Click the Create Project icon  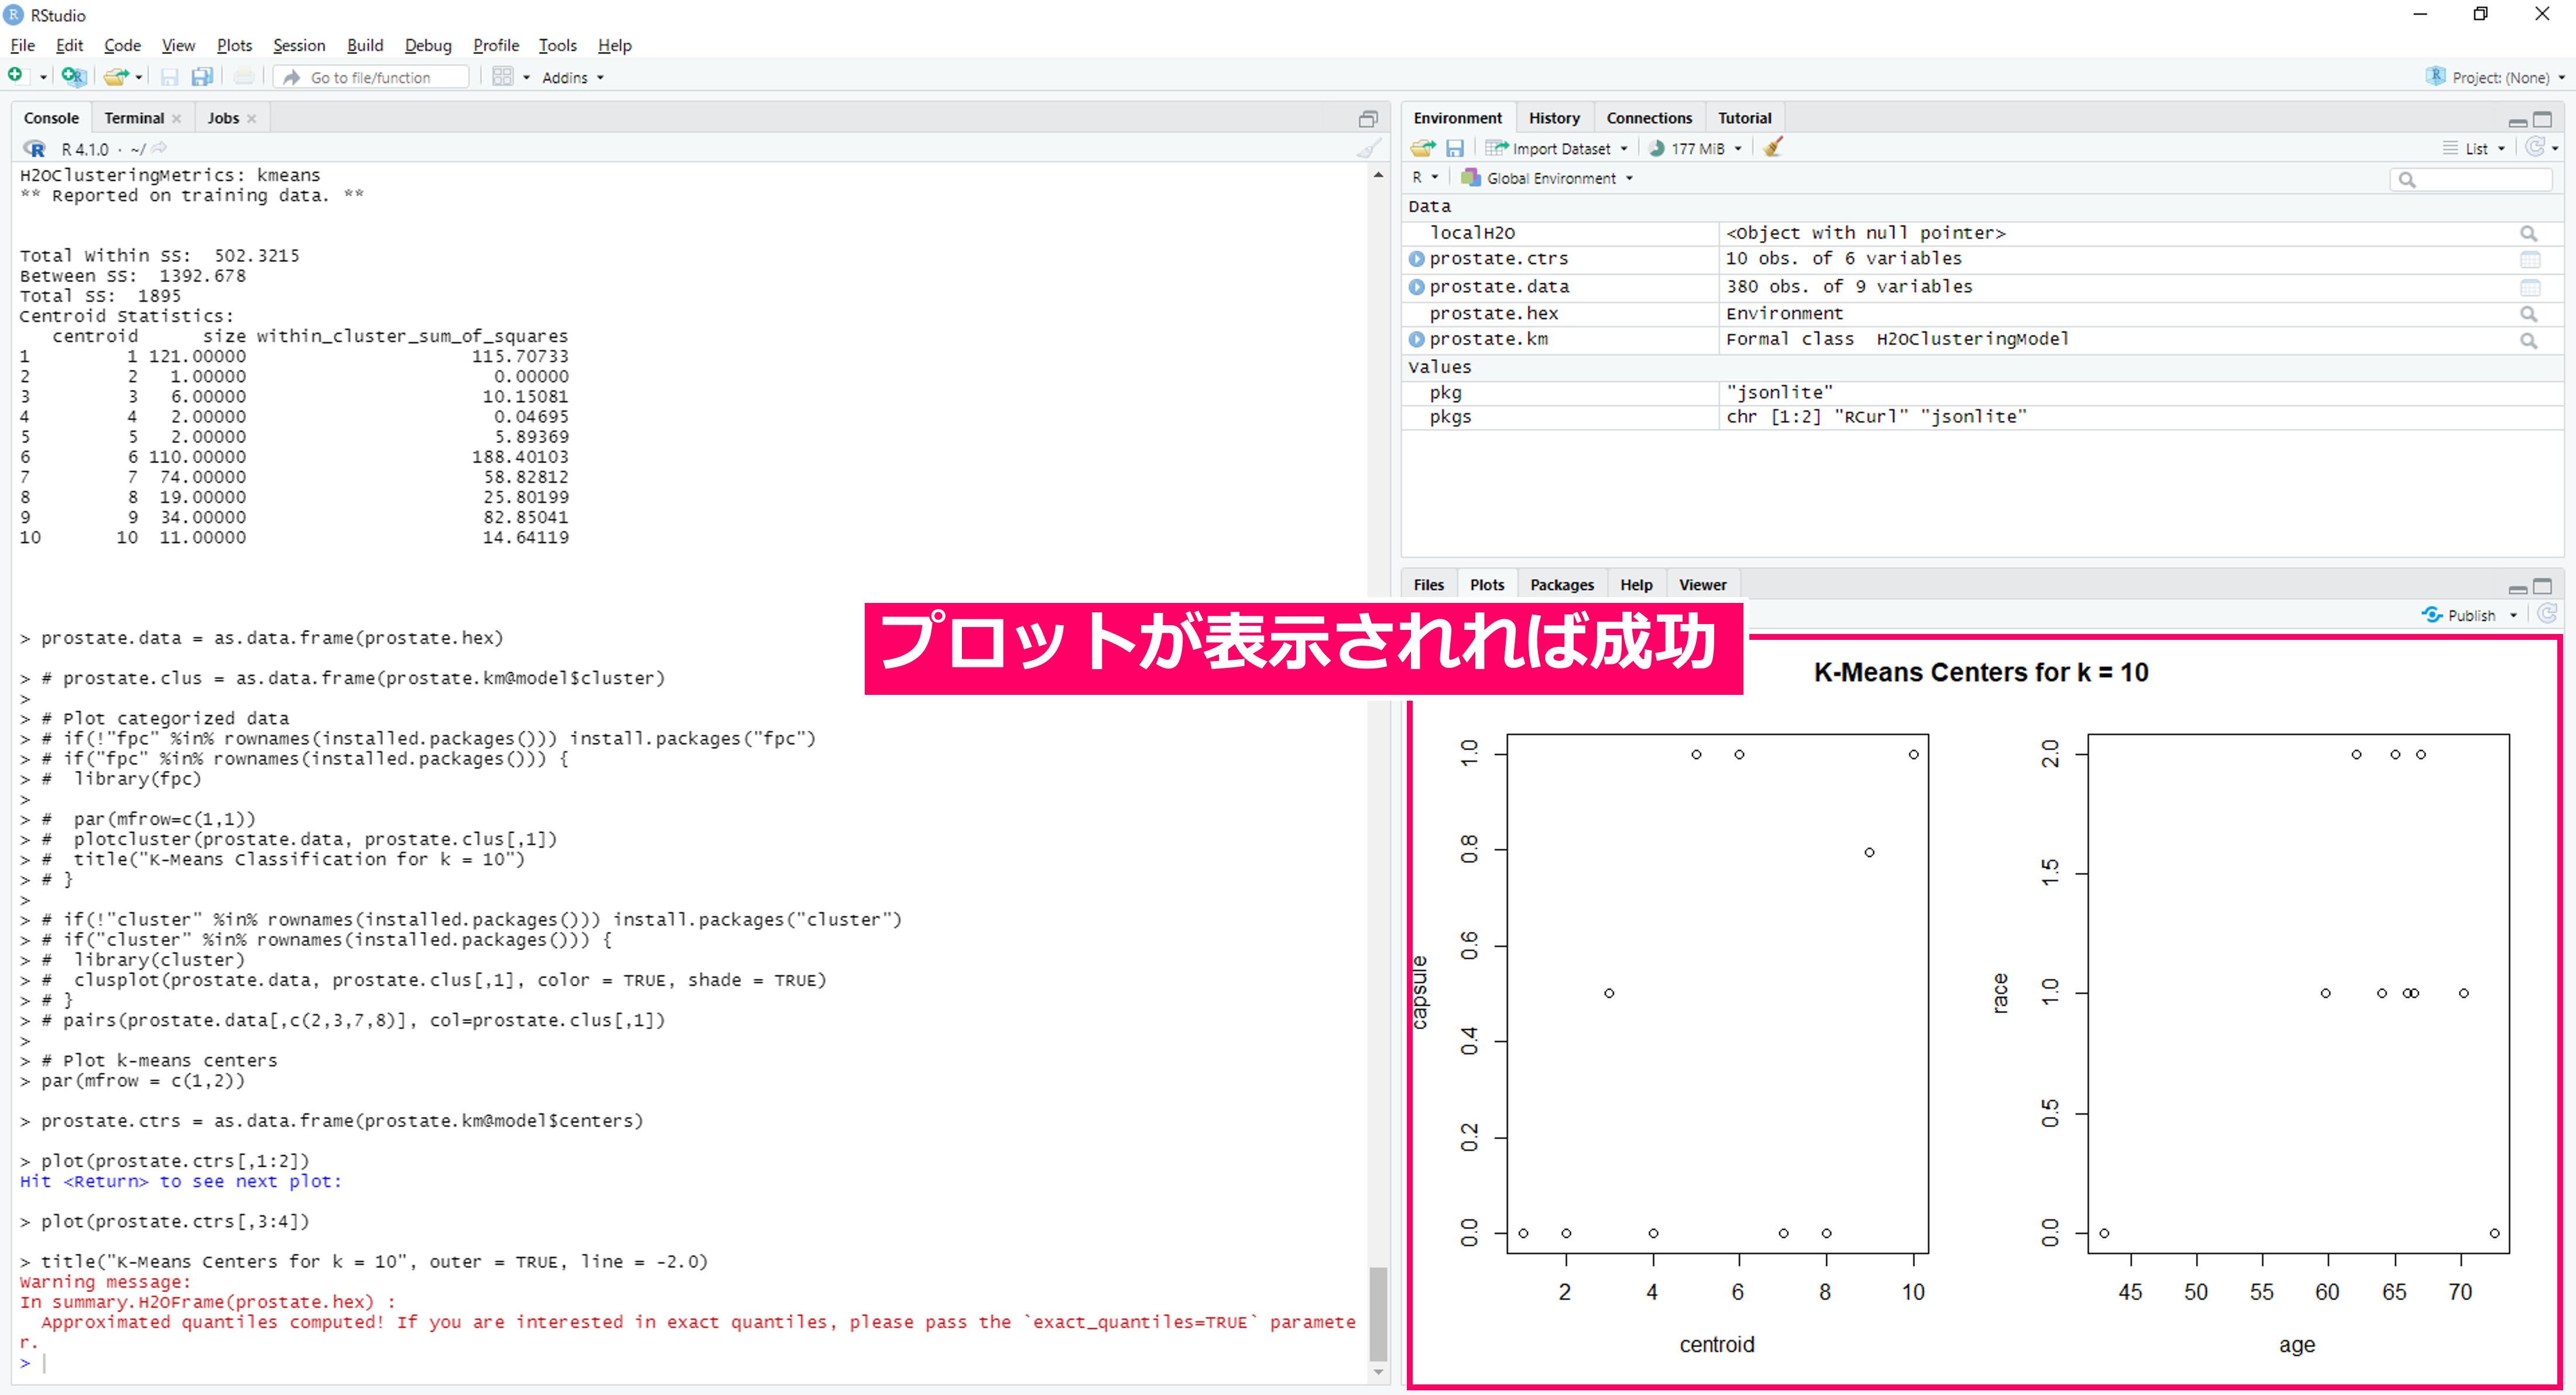[x=73, y=76]
